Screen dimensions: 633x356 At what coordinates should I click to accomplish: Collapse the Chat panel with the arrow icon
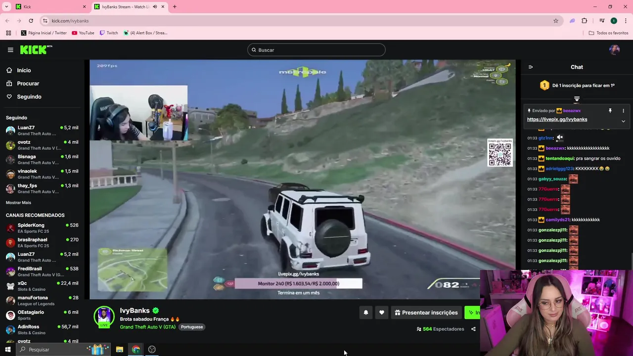pos(531,67)
